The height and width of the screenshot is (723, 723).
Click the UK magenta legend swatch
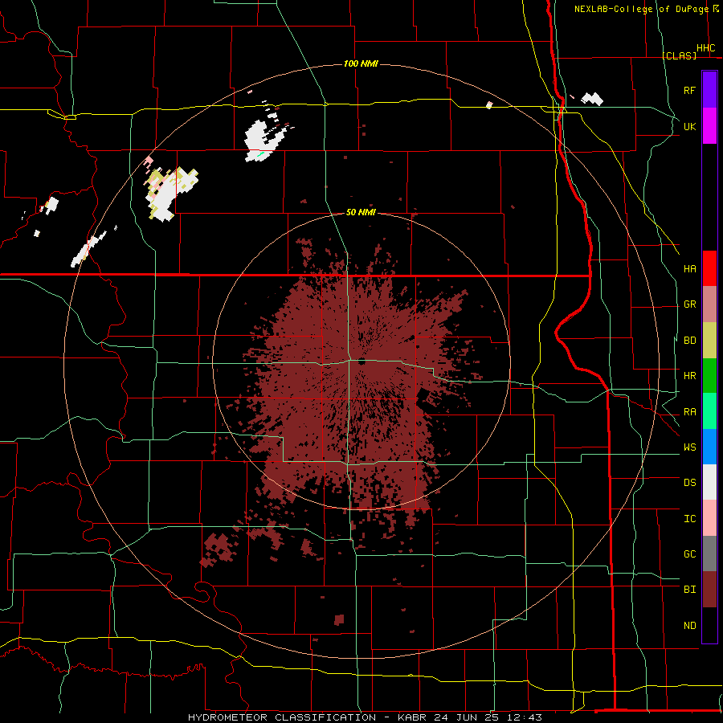point(709,126)
